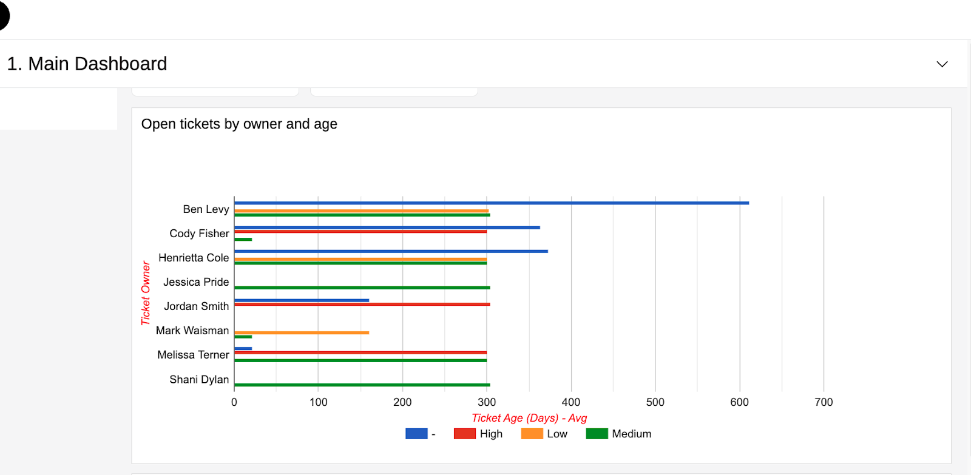The image size is (971, 475).
Task: Click the 'Ticket Owner' axis title
Action: point(146,293)
